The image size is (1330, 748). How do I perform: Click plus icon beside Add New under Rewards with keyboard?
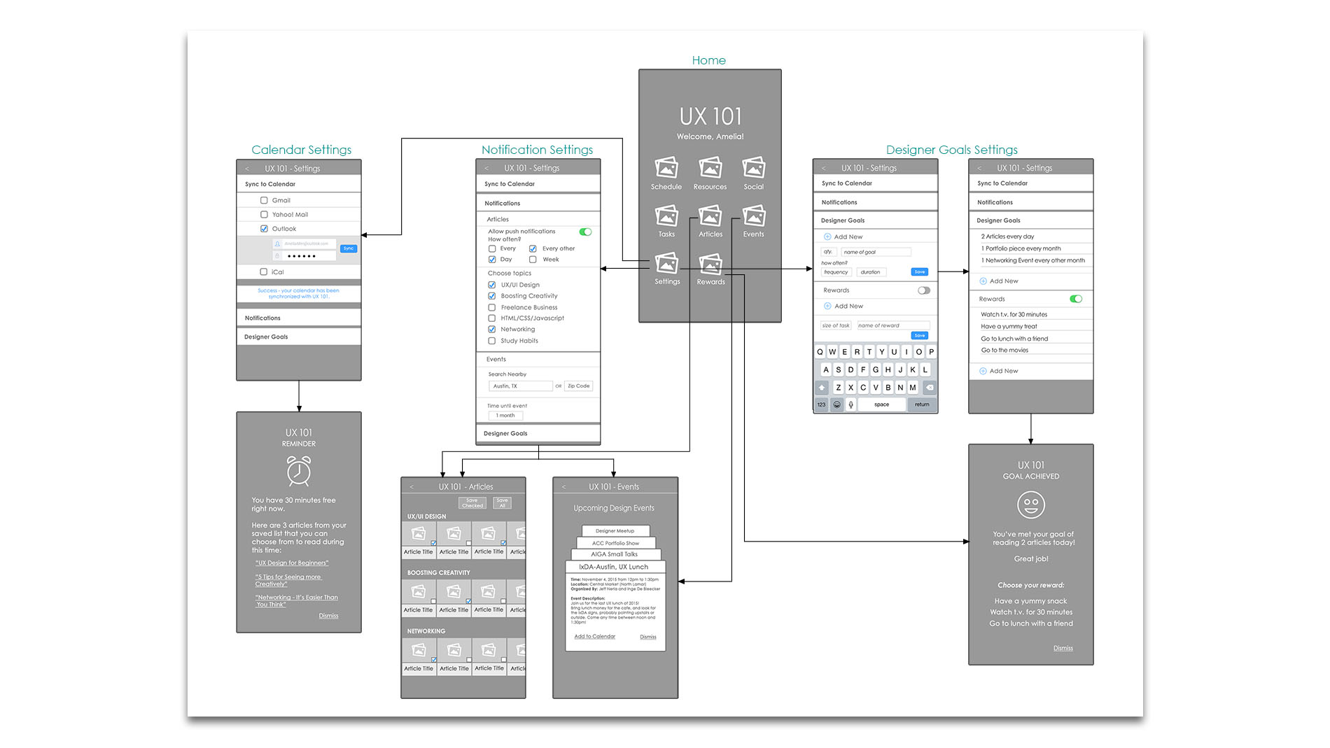coord(827,306)
